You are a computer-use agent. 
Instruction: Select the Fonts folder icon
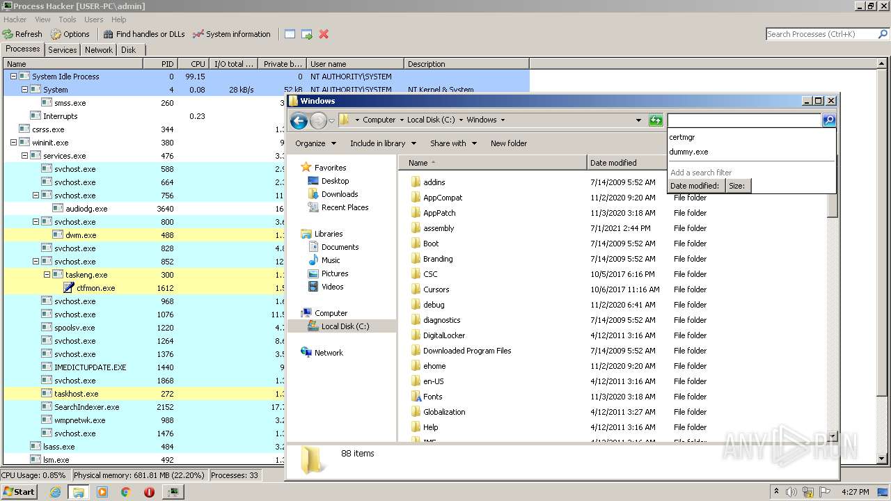pos(416,397)
